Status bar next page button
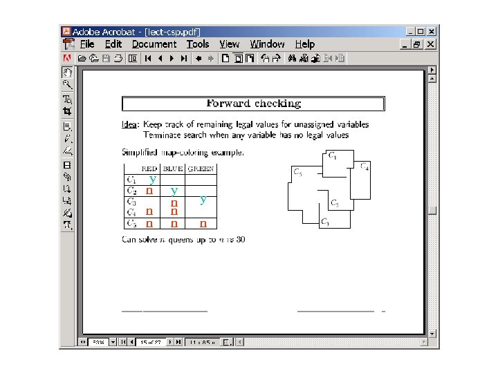 coord(170,342)
